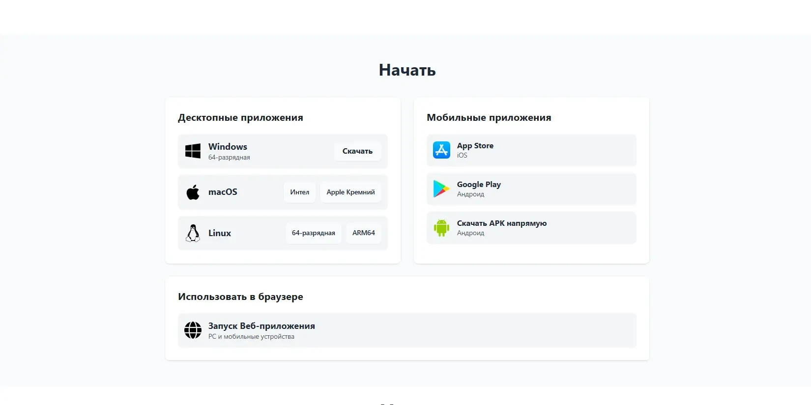Download the Windows version with Скачать

click(x=357, y=151)
